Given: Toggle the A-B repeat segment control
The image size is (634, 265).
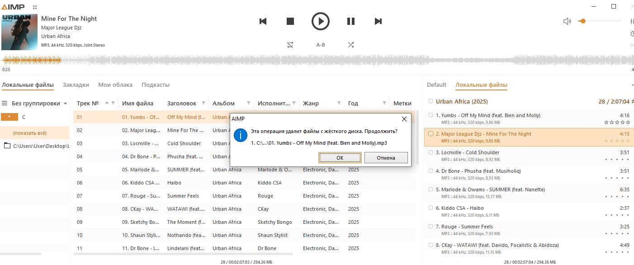Looking at the screenshot, I should click(x=321, y=45).
